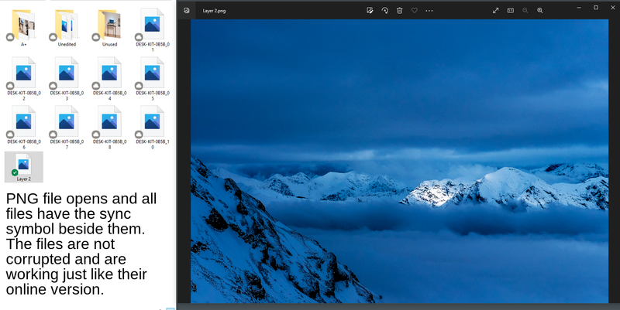This screenshot has height=310, width=620.
Task: Maximize the Photos window
Action: click(595, 7)
